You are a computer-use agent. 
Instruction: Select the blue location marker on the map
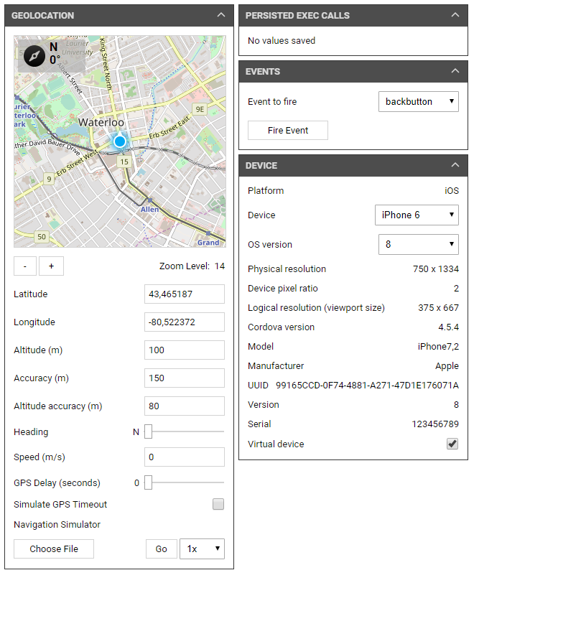pyautogui.click(x=119, y=141)
